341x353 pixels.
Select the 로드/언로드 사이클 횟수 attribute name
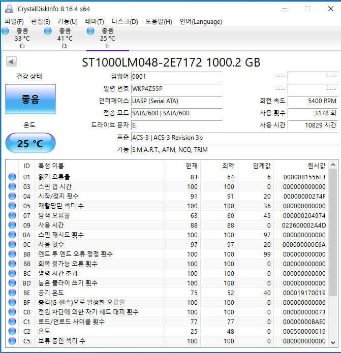pyautogui.click(x=71, y=322)
